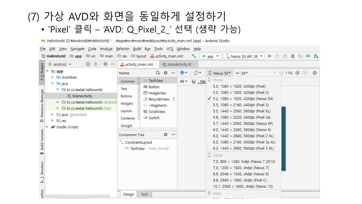
Task: Choose the Pixel 3 XL device
Action: tap(243, 148)
